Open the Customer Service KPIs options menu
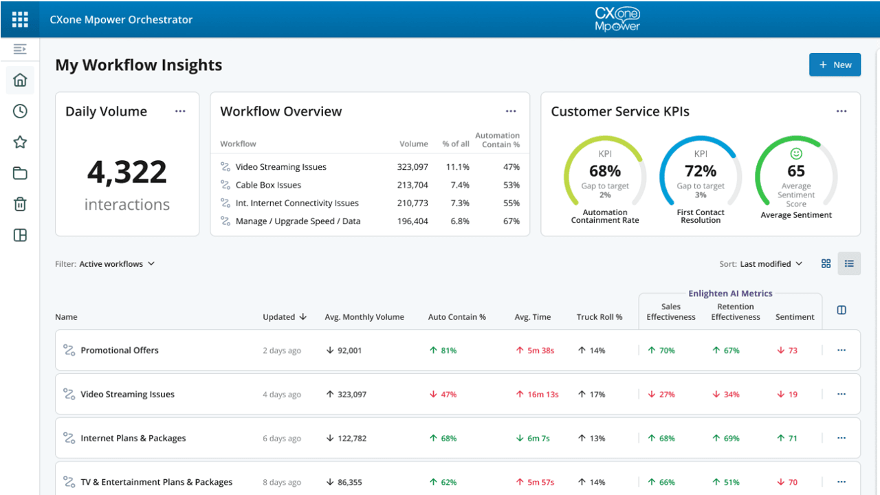 (841, 111)
